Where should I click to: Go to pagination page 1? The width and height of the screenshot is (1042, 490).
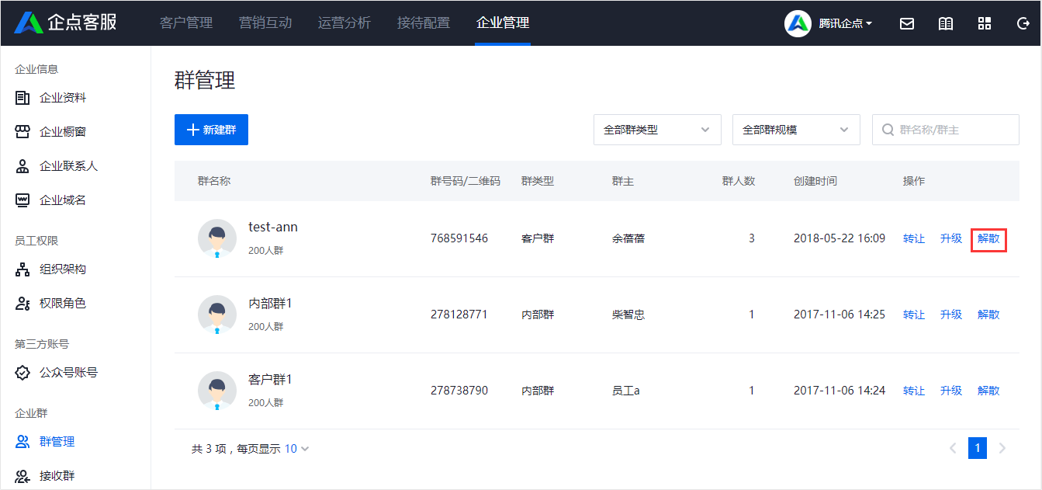(x=978, y=448)
